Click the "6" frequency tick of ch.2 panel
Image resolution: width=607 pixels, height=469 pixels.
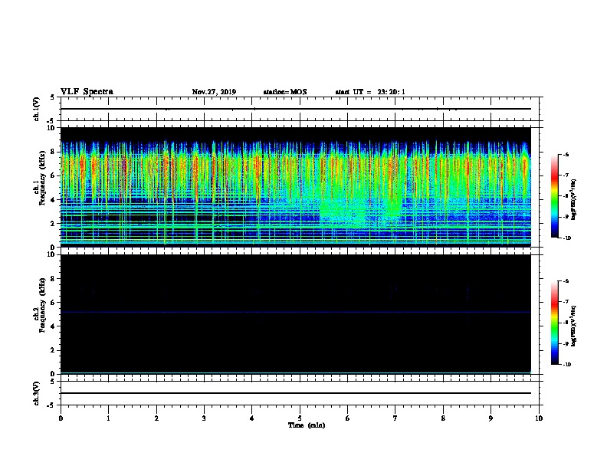53,303
